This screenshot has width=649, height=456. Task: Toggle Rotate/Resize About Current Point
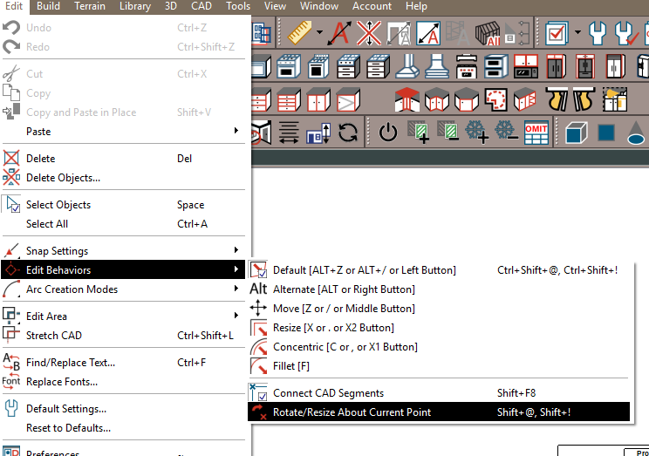pos(352,412)
